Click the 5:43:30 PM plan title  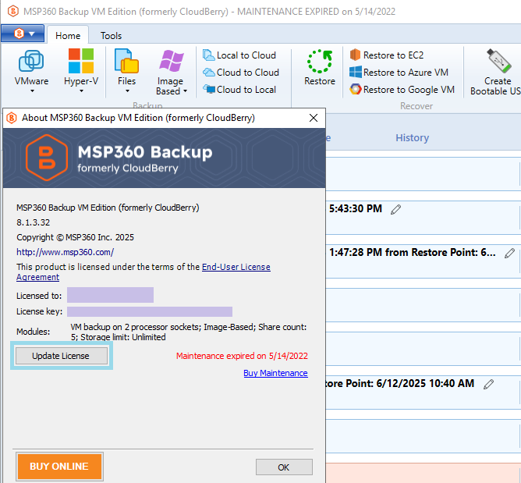[x=355, y=209]
